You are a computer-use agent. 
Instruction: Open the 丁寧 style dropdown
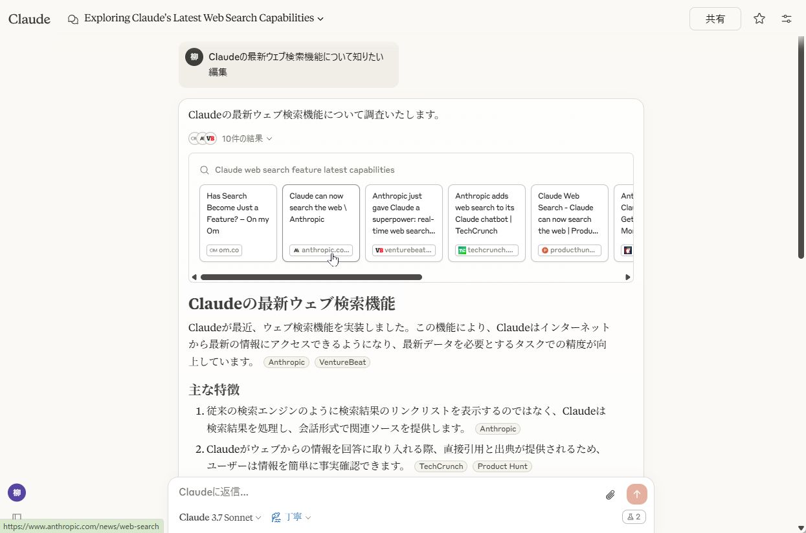(x=291, y=517)
